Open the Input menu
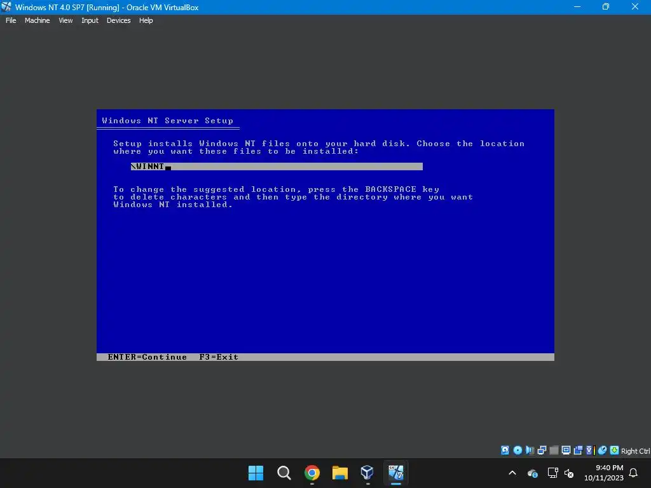This screenshot has width=651, height=488. click(90, 20)
